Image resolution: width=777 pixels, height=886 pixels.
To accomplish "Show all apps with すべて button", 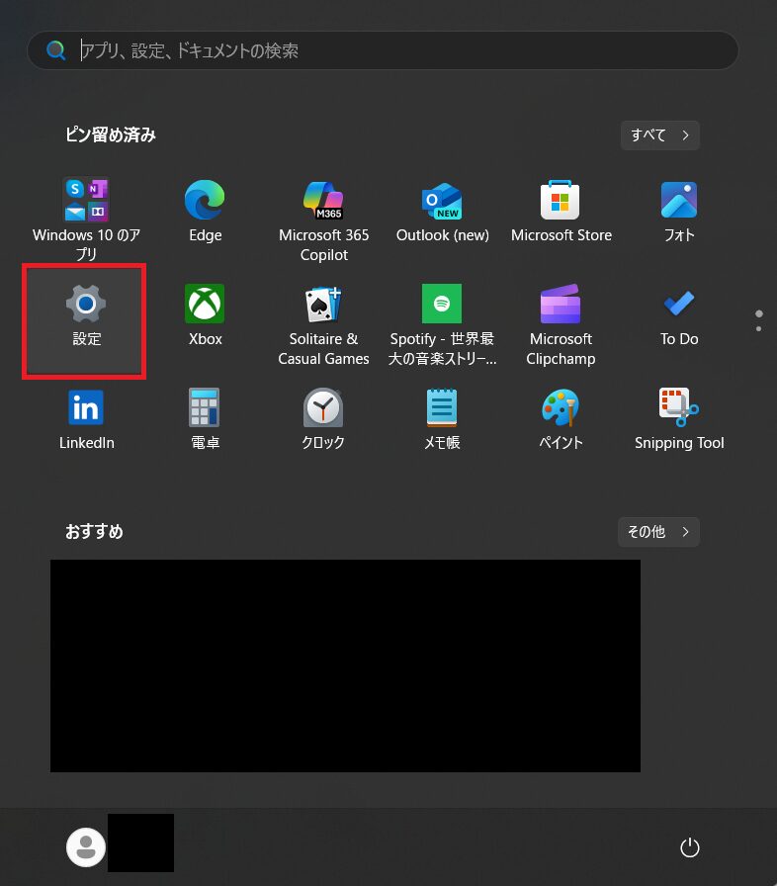I will pos(660,135).
